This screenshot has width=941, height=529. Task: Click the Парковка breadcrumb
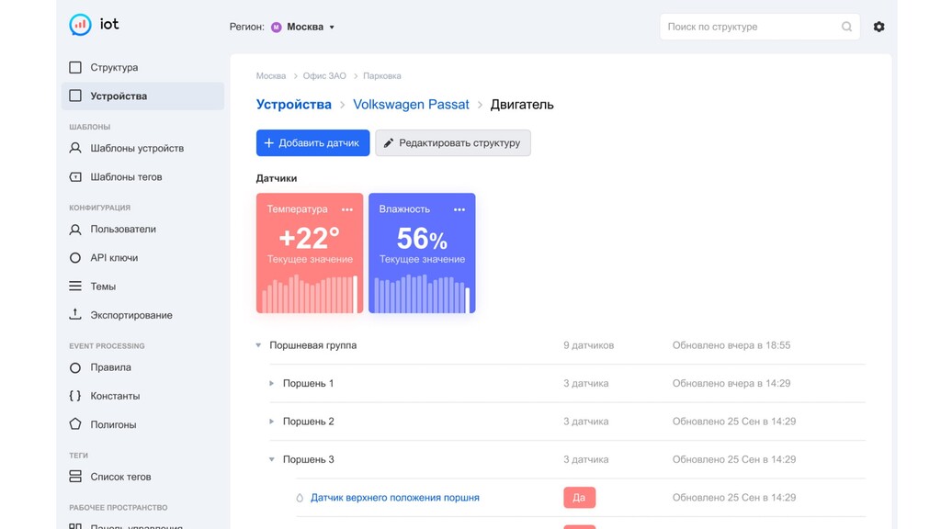tap(381, 76)
